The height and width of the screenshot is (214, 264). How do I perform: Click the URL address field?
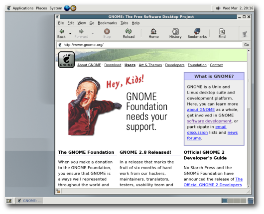click(x=149, y=45)
